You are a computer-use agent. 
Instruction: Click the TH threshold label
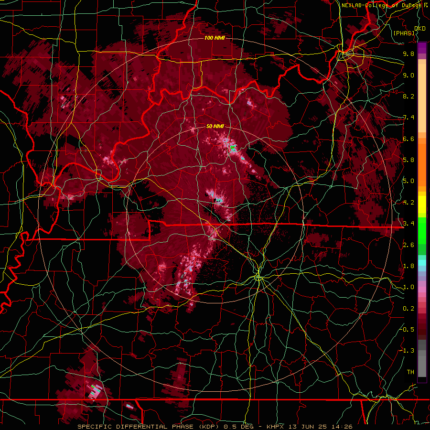pos(410,372)
